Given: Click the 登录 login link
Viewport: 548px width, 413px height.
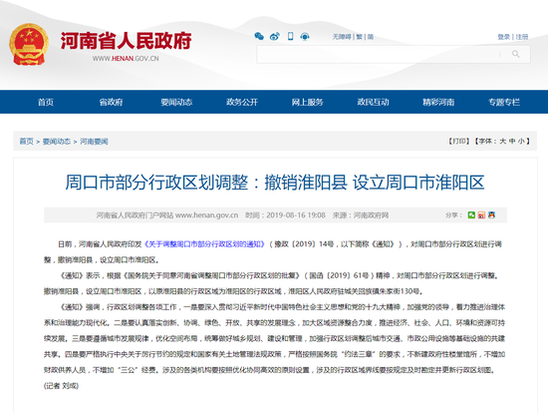Looking at the screenshot, I should pos(504,37).
